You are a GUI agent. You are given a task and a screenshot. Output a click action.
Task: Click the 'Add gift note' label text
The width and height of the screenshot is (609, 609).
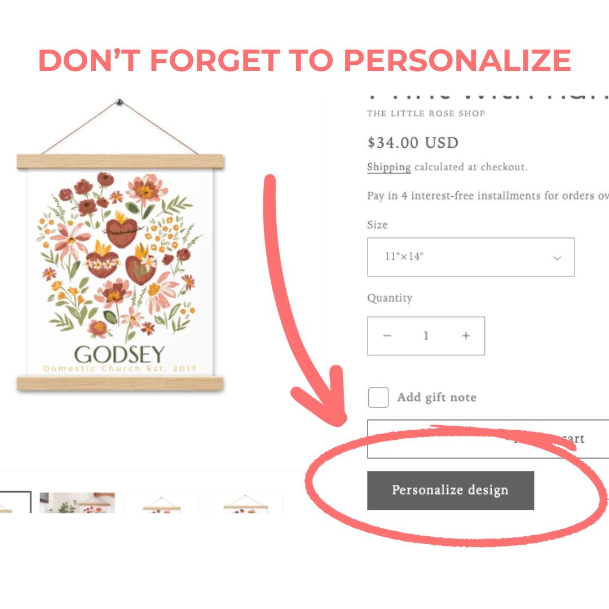pyautogui.click(x=436, y=398)
